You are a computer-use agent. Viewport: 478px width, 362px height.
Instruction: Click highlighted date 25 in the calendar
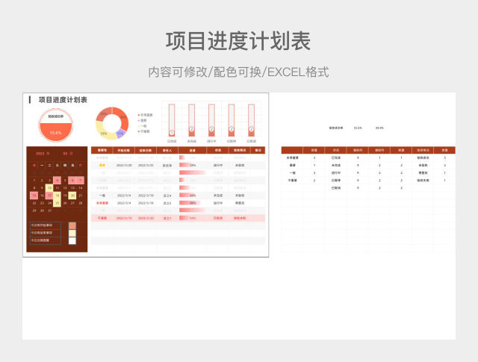pyautogui.click(x=57, y=202)
